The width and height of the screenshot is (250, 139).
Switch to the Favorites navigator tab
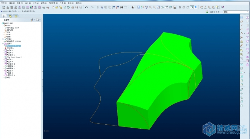click(x=16, y=16)
